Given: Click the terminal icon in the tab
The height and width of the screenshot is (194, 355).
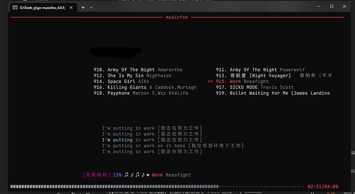Looking at the screenshot, I should tap(15, 8).
